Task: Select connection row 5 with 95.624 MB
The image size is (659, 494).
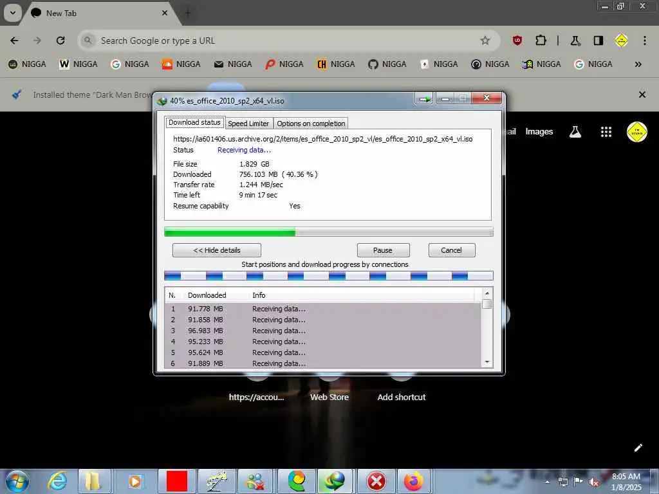Action: pos(323,353)
